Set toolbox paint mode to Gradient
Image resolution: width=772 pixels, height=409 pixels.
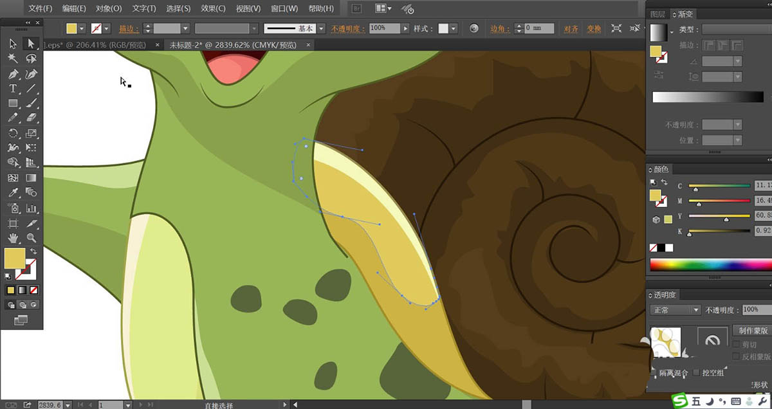[23, 290]
